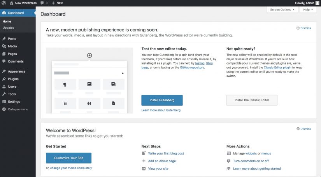Click the icon beside Turn comments on or off
The height and width of the screenshot is (177, 321).
pos(229,161)
